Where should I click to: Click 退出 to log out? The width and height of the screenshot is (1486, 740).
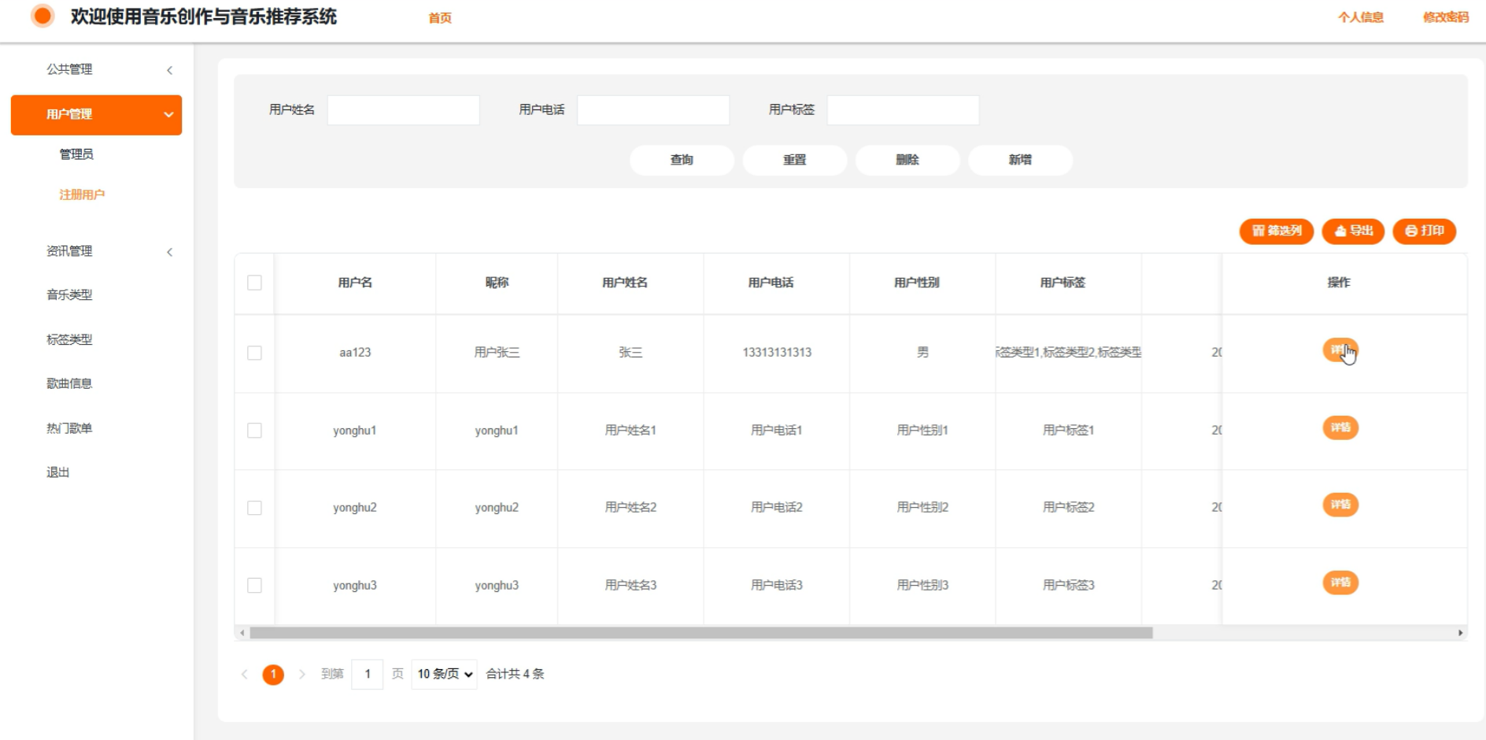pos(57,472)
